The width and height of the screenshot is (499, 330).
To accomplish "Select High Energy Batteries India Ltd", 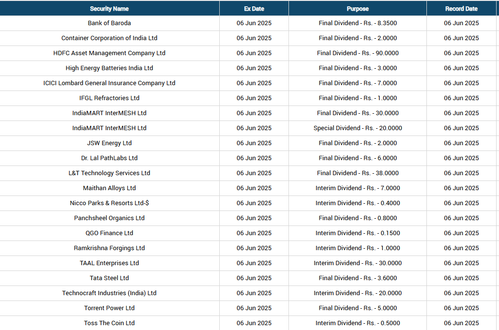I will click(x=109, y=68).
